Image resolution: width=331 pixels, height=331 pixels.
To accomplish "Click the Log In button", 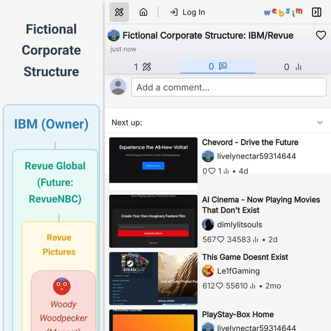I will (x=187, y=12).
